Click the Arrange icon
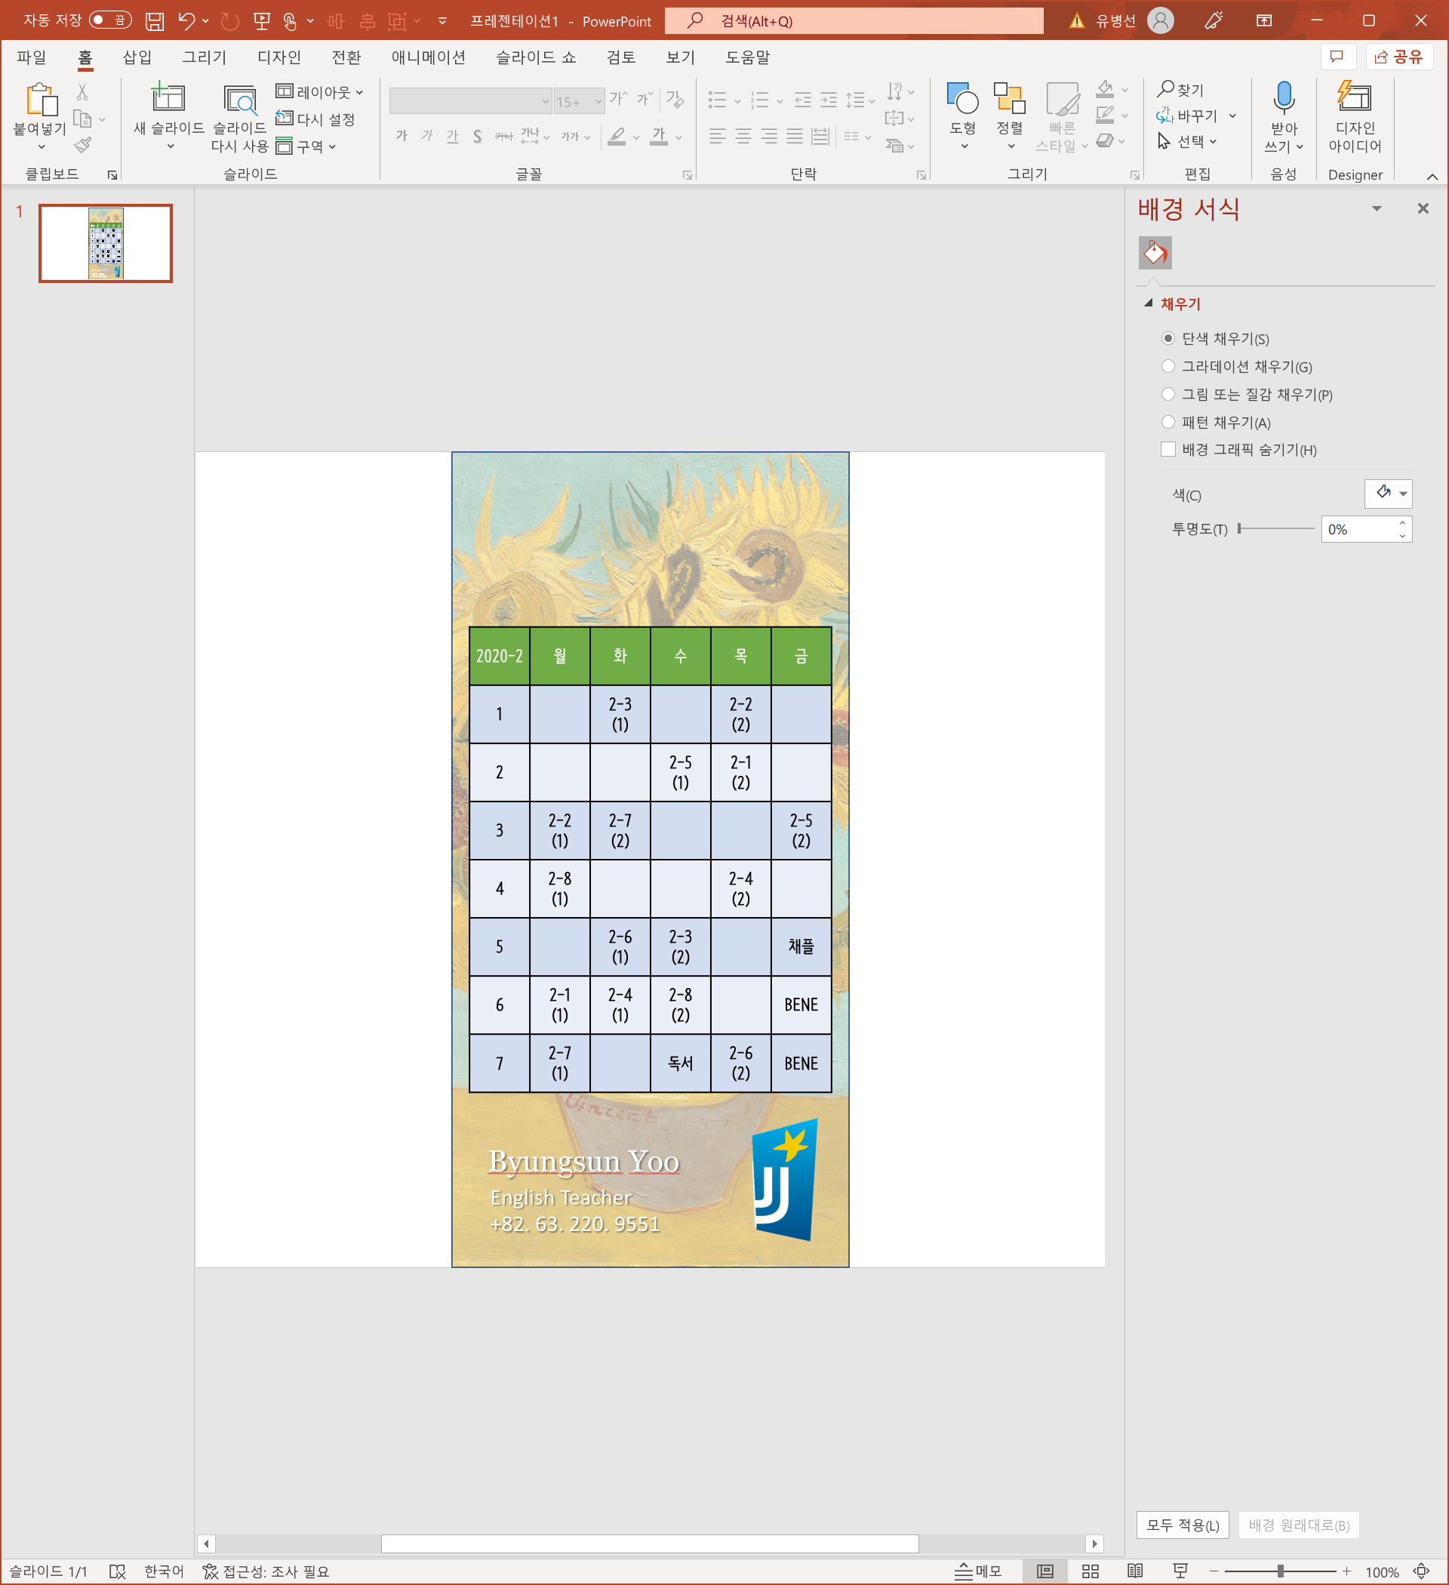Screen dimensions: 1449x1585 tap(1009, 99)
